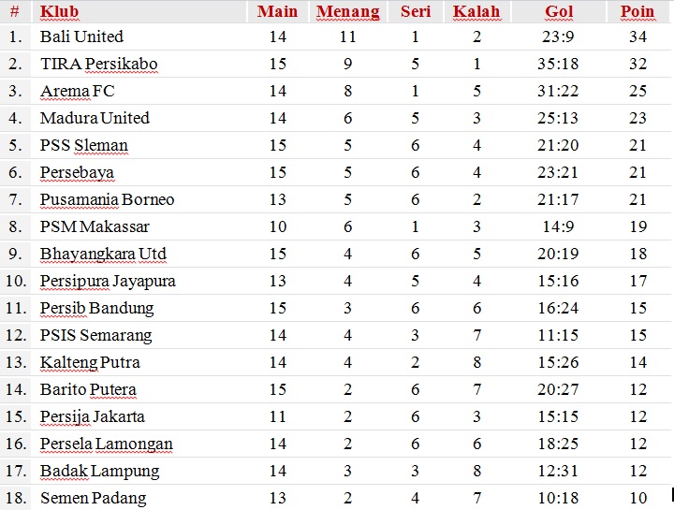Click the Kalah column header
This screenshot has height=510, width=674.
(x=476, y=12)
